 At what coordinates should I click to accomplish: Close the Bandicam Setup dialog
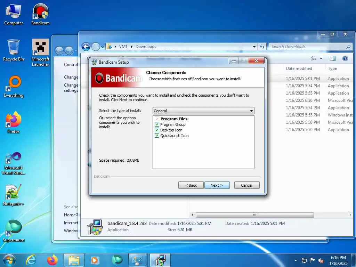point(256,60)
